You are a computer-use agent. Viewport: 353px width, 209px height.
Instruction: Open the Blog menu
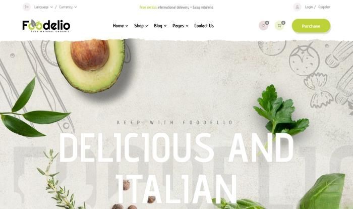pyautogui.click(x=160, y=26)
